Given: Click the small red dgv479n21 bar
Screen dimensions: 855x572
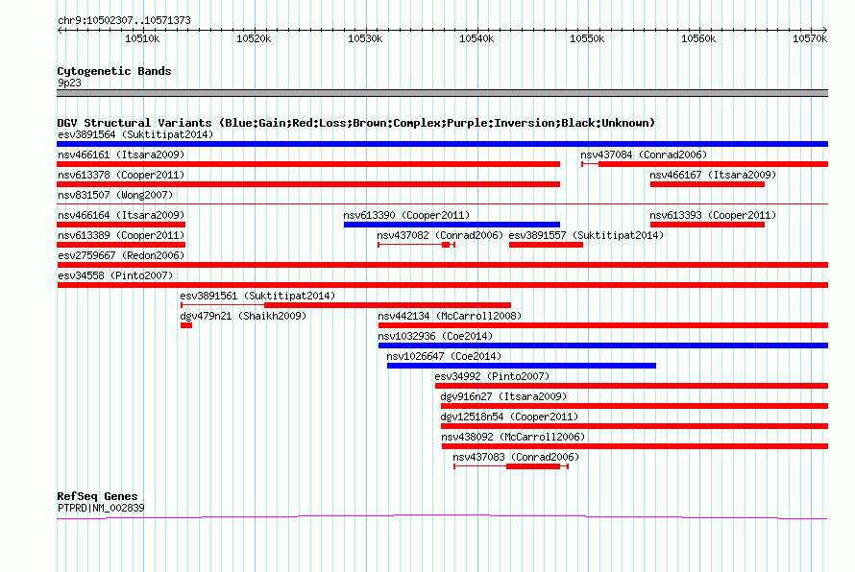Looking at the screenshot, I should point(186,325).
